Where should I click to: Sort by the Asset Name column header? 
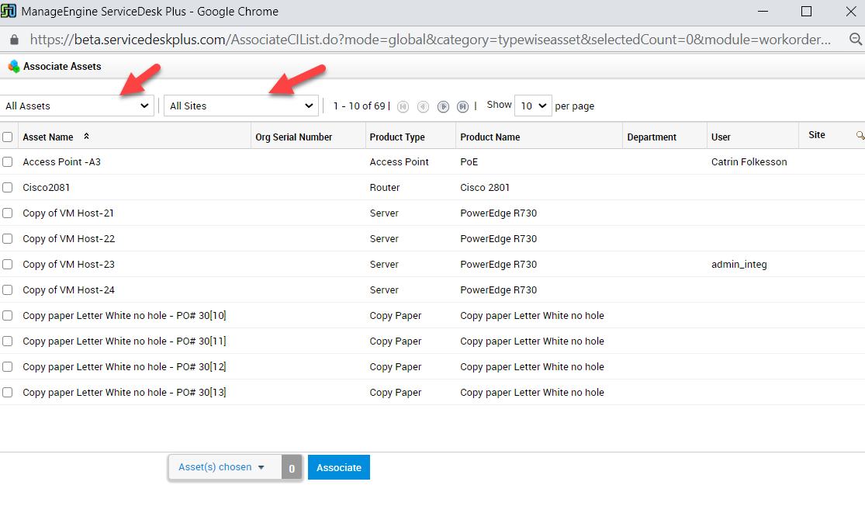pos(48,137)
